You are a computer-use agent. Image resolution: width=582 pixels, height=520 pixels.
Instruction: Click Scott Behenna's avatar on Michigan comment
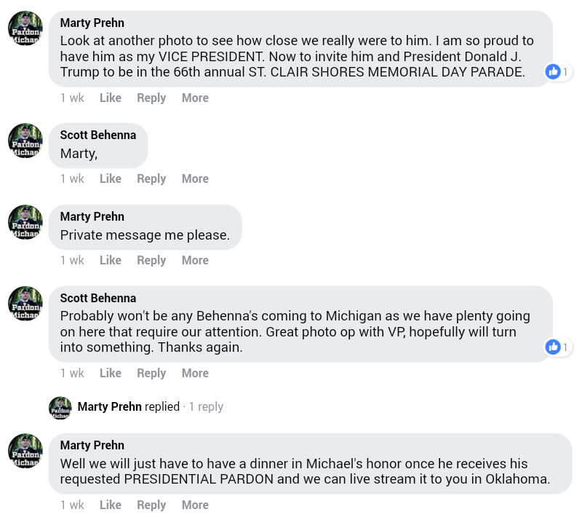coord(25,304)
